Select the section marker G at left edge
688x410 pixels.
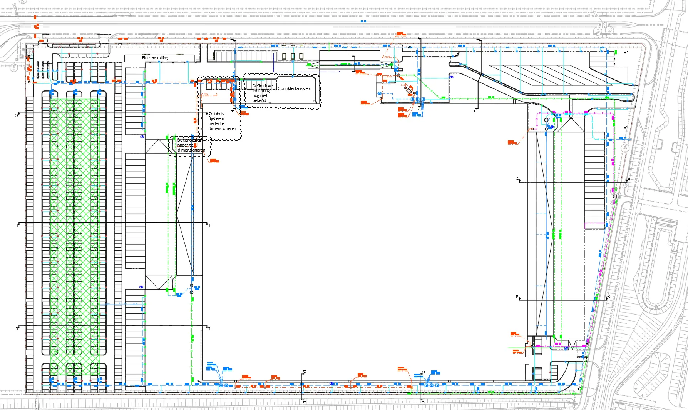click(x=16, y=115)
